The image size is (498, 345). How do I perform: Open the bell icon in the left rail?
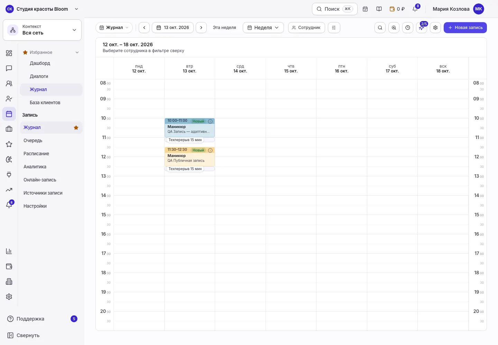(9, 205)
